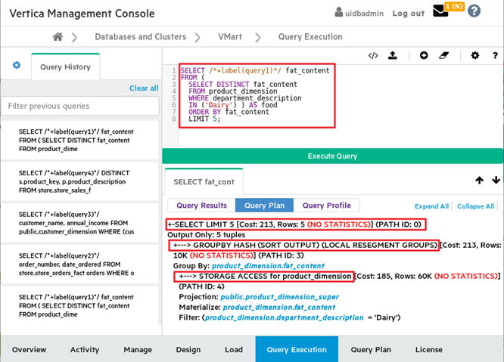This screenshot has height=362, width=504.
Task: Click the editor question mark help icon
Action: [x=495, y=56]
